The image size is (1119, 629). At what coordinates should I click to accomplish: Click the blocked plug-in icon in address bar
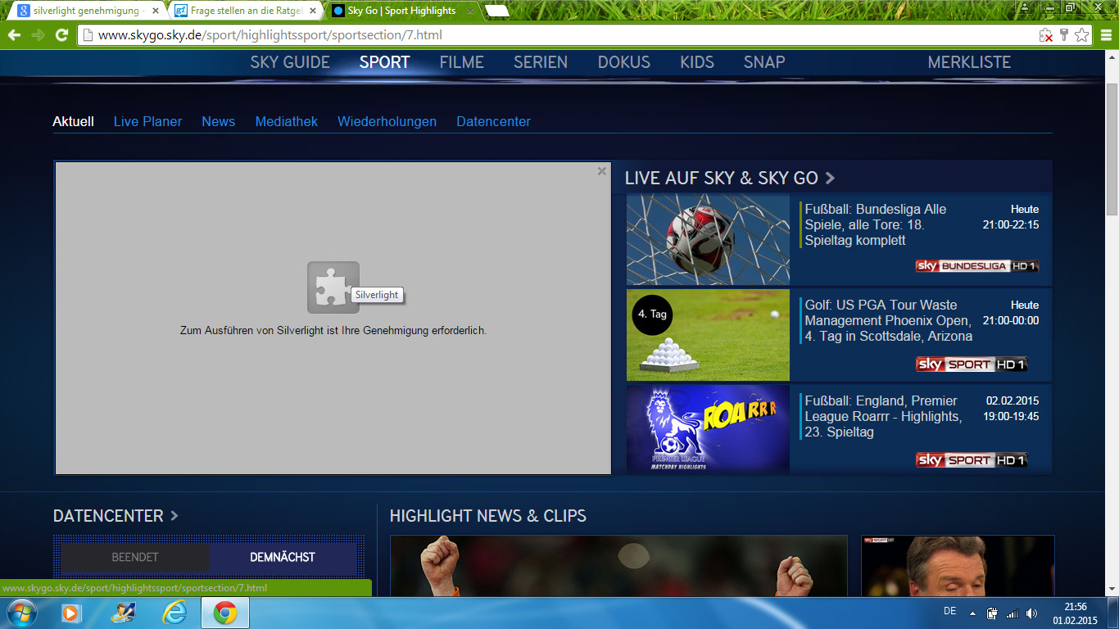1046,35
